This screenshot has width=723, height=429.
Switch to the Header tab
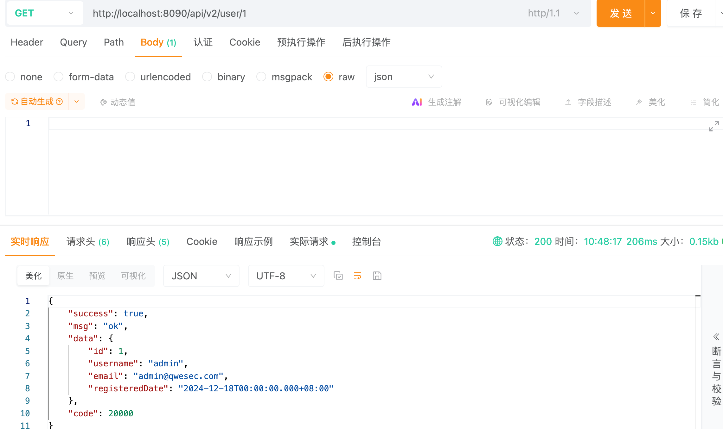click(x=27, y=42)
